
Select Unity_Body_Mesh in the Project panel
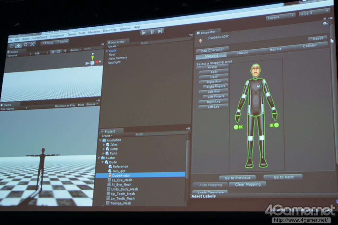(124, 189)
